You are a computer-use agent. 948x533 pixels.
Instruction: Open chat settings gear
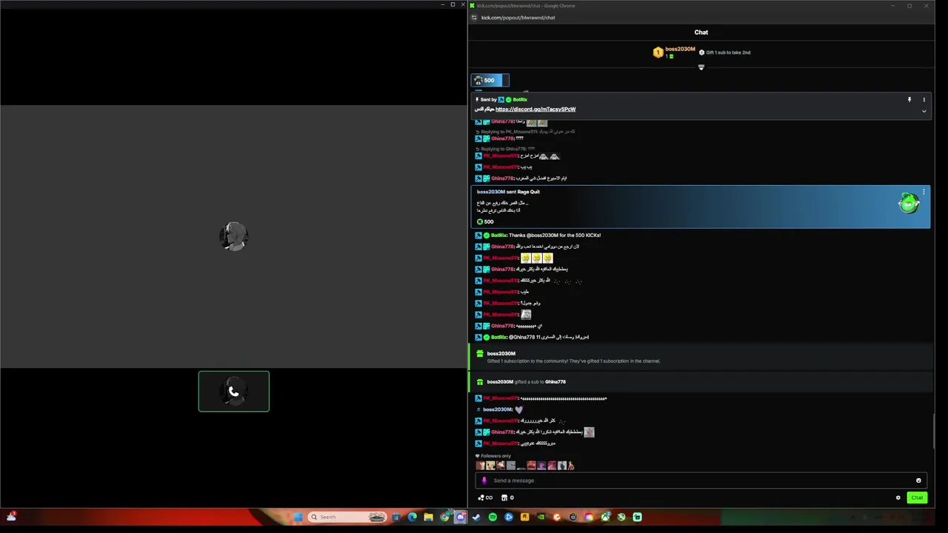[x=898, y=497]
